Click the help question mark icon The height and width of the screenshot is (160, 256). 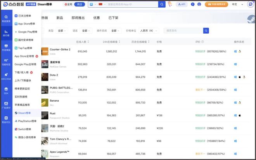pyautogui.click(x=193, y=4)
